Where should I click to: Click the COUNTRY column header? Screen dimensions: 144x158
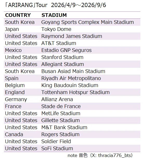pos(18,15)
